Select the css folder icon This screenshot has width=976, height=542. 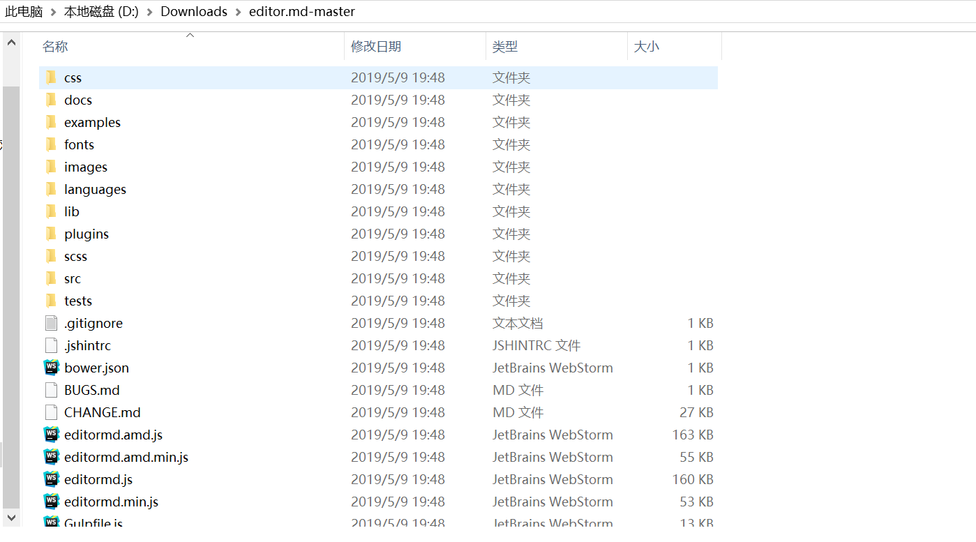click(51, 77)
